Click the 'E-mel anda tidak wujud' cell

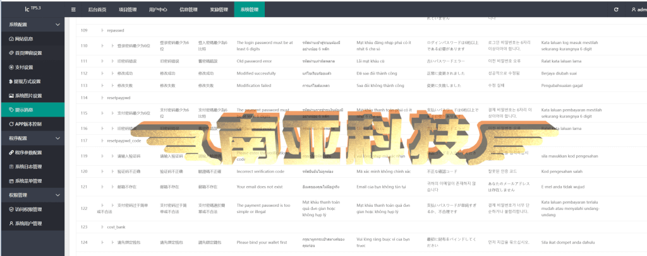click(563, 187)
